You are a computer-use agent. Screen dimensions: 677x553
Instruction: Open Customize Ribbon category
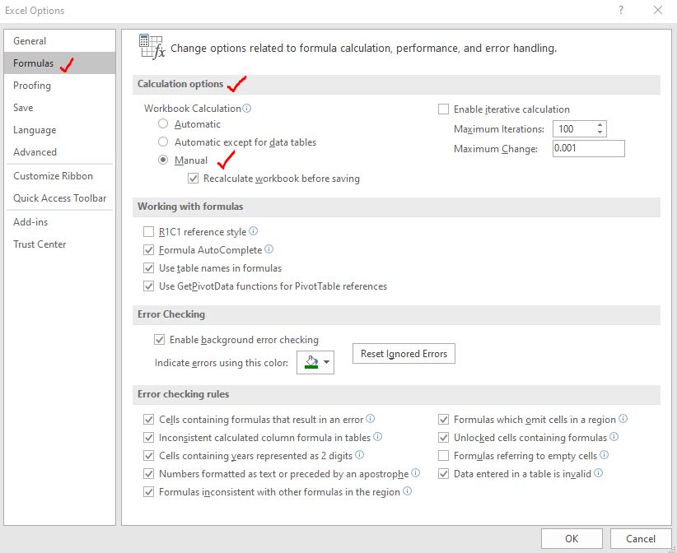pyautogui.click(x=59, y=176)
